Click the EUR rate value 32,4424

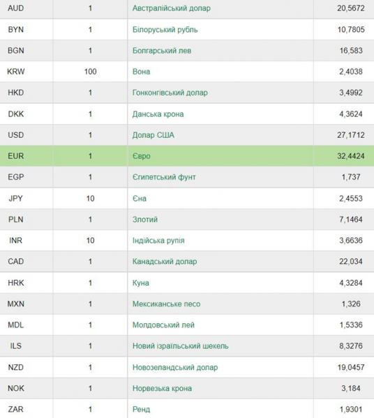tap(351, 156)
